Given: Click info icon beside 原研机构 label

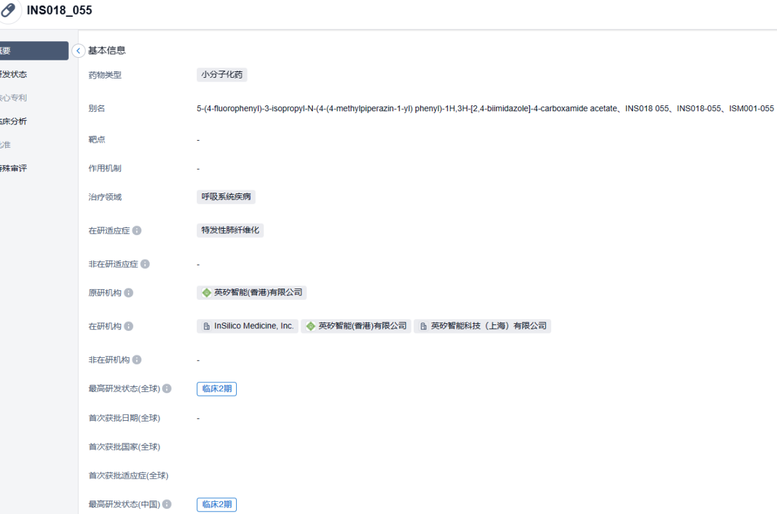Looking at the screenshot, I should [x=129, y=293].
